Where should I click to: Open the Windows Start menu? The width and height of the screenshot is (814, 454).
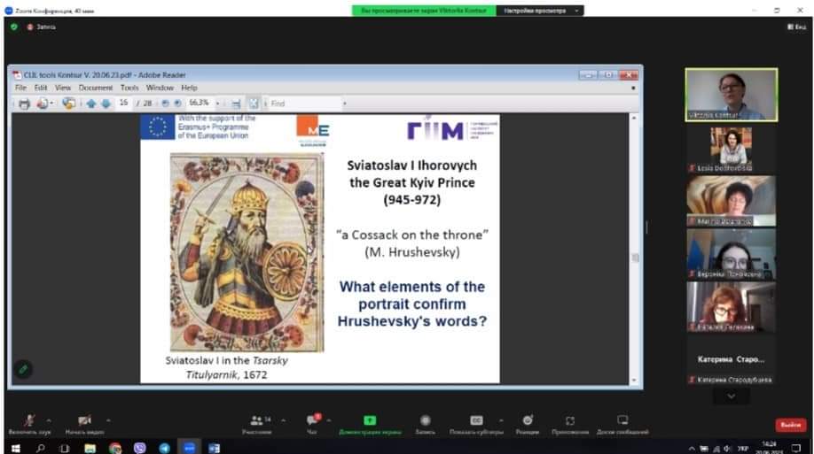(16, 448)
